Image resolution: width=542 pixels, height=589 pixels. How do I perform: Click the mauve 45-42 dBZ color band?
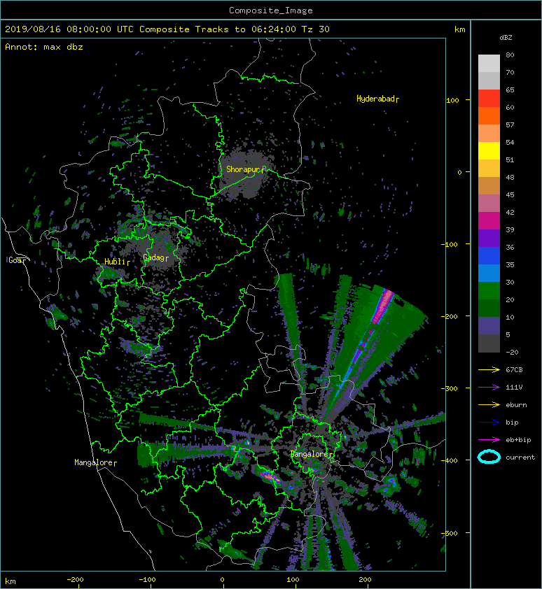pyautogui.click(x=489, y=204)
